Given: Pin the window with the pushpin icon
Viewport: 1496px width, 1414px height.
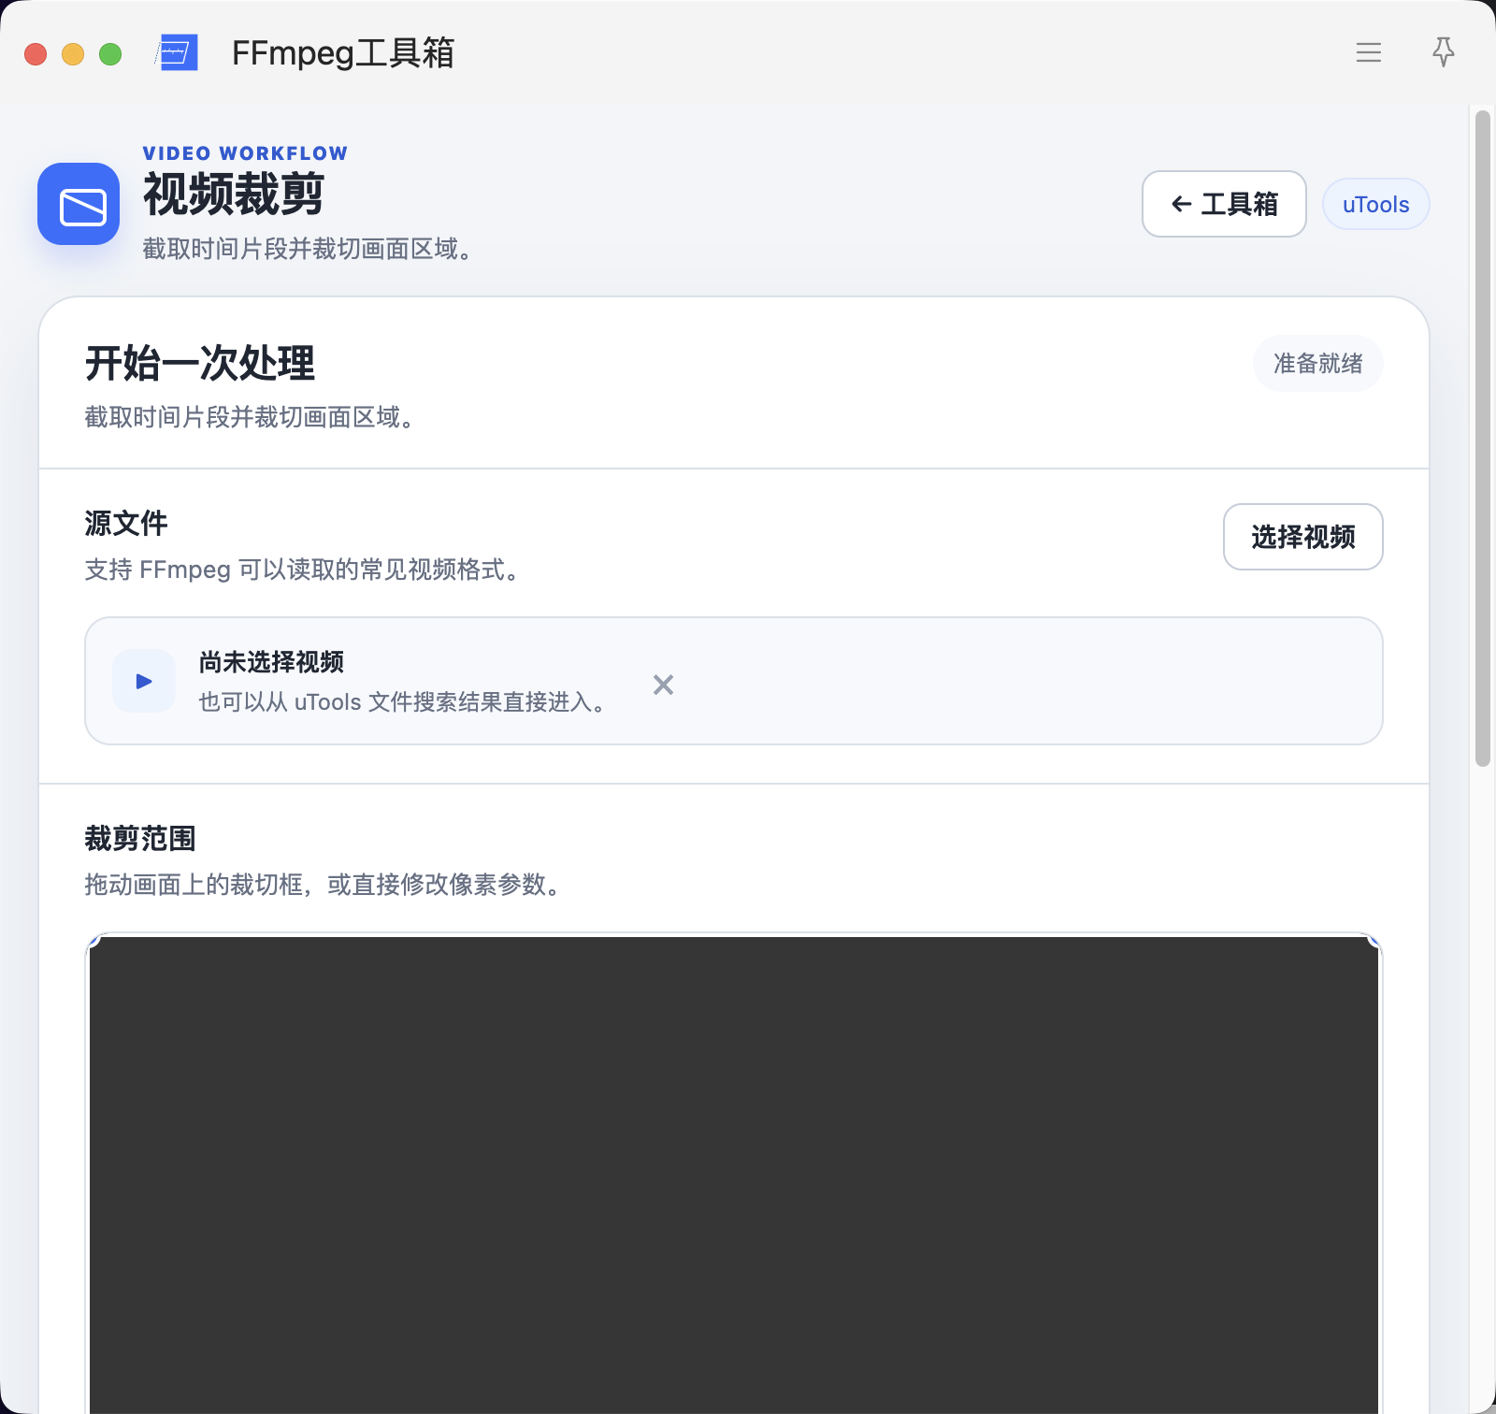Looking at the screenshot, I should [x=1444, y=52].
